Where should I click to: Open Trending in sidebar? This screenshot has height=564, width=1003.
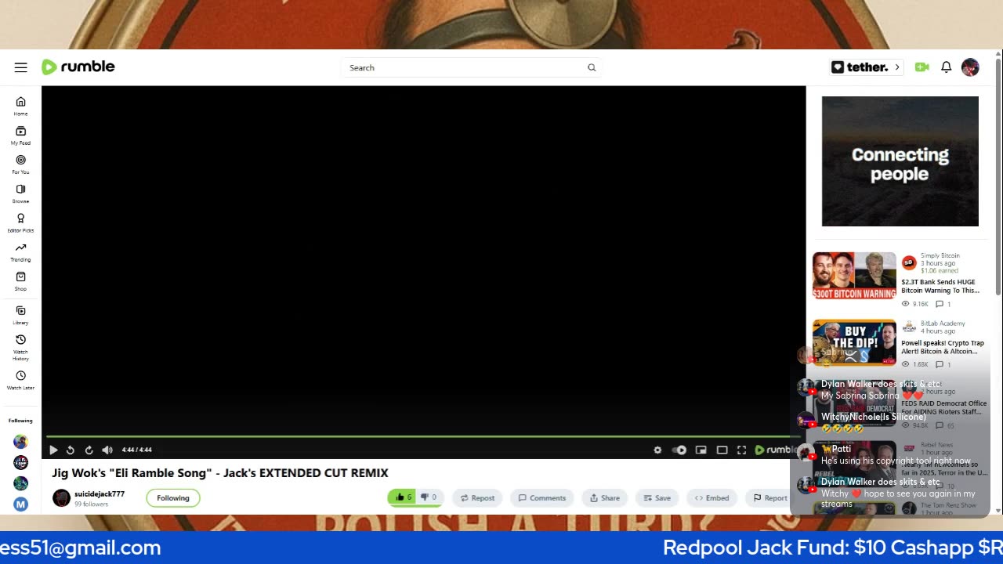pyautogui.click(x=20, y=252)
